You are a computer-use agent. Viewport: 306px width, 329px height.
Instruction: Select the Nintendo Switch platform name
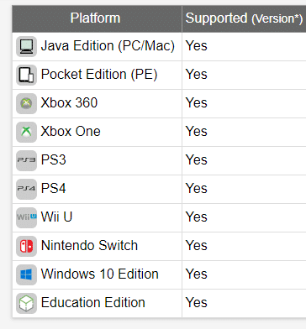(x=89, y=245)
